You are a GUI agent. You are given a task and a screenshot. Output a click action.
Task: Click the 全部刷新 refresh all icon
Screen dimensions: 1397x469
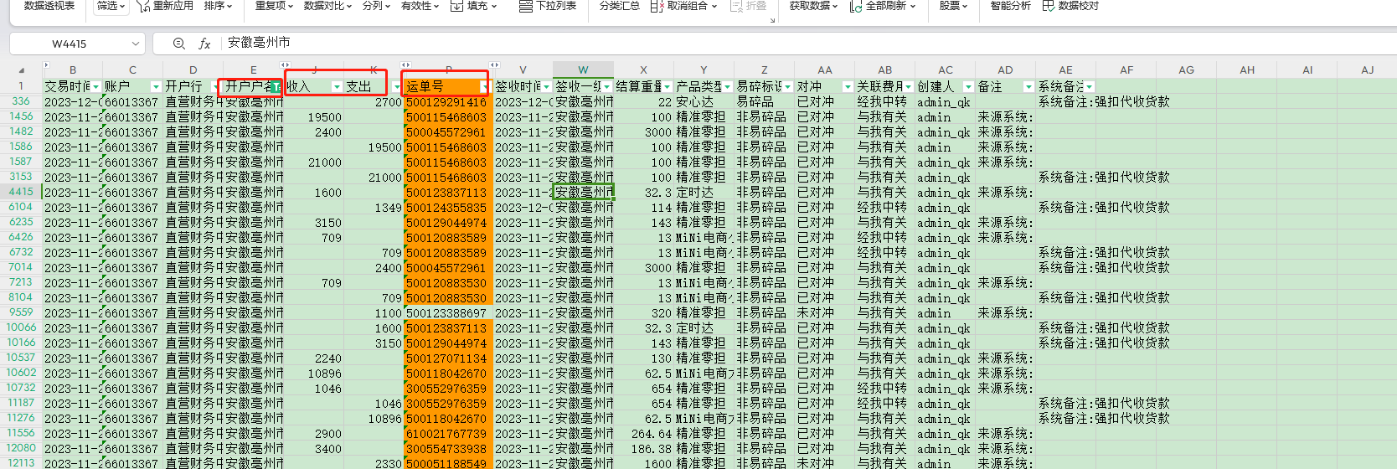855,6
